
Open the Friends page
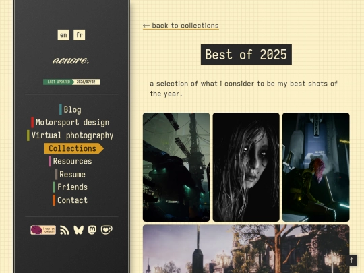coord(70,187)
